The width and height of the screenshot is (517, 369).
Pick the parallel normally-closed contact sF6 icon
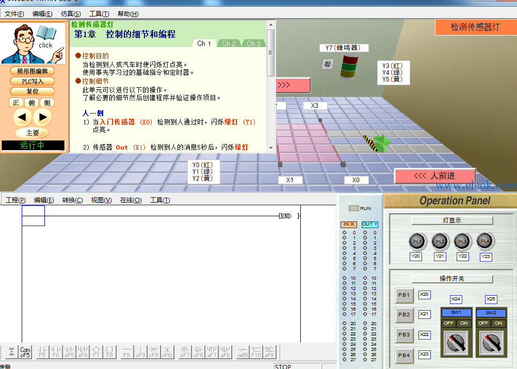pos(83,352)
